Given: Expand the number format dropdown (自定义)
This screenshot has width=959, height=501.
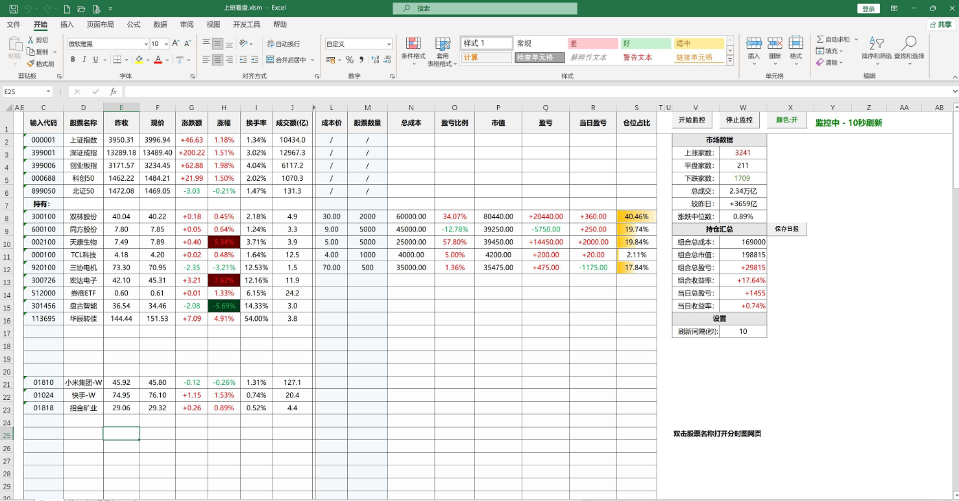Looking at the screenshot, I should coord(389,44).
